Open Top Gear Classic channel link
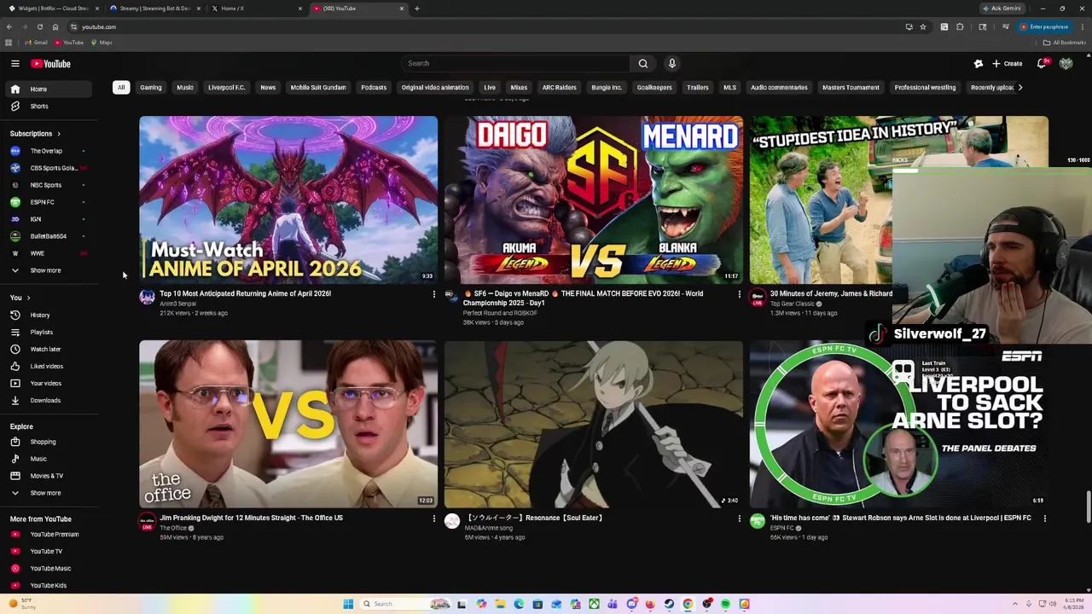 793,304
